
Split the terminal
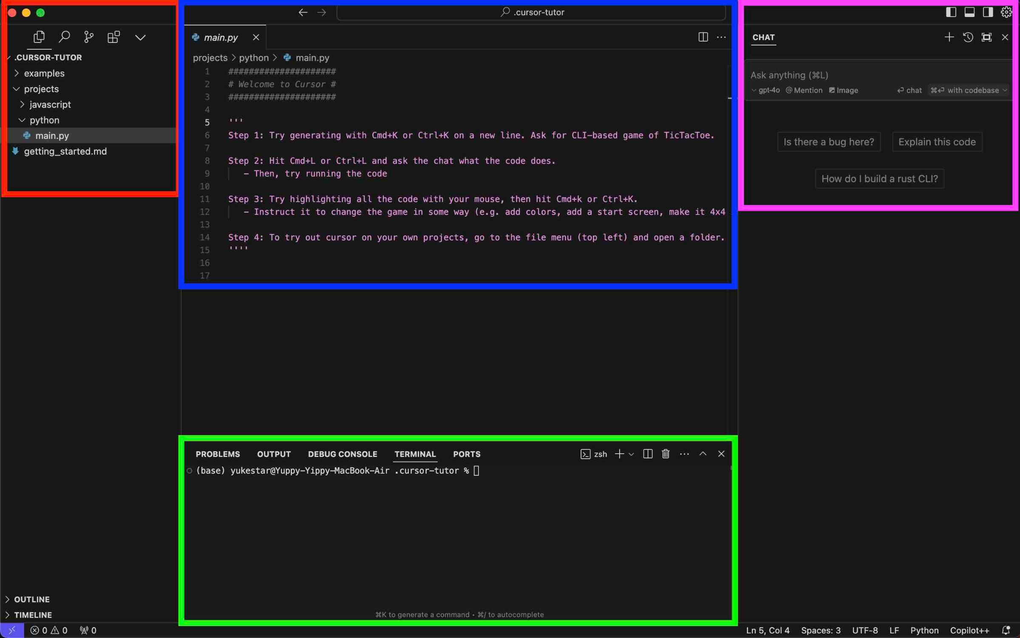pyautogui.click(x=648, y=454)
